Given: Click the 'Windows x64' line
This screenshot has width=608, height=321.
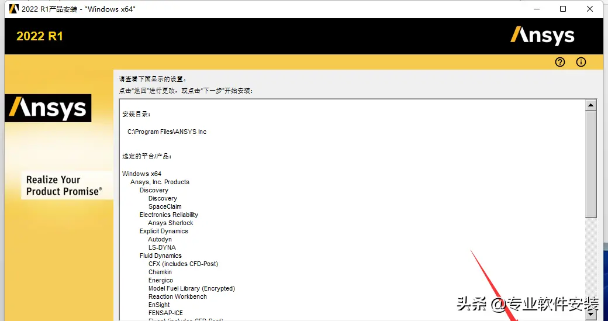Looking at the screenshot, I should click(141, 174).
